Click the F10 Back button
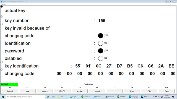The width and height of the screenshot is (177, 99). [x=167, y=91]
